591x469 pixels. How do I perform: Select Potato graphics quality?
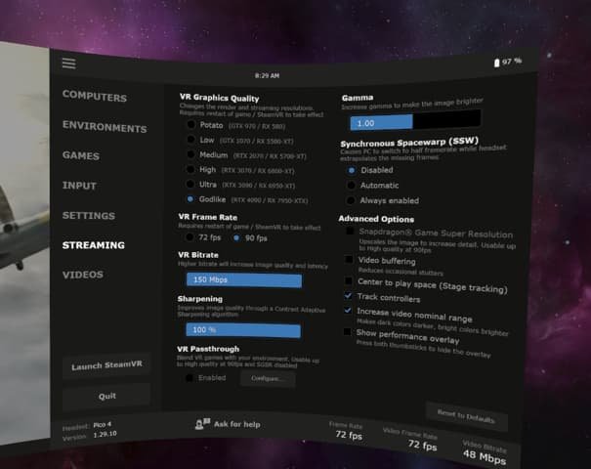[x=191, y=124]
